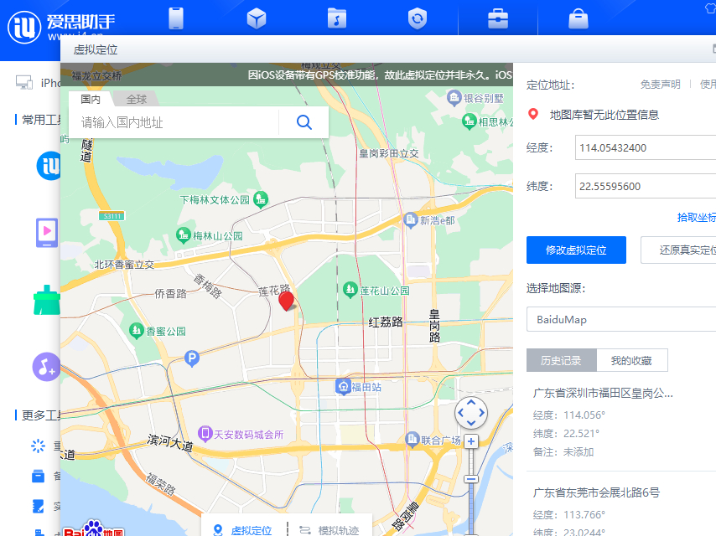The image size is (716, 536).
Task: Select the 虚拟定位 mode tab
Action: [x=243, y=529]
